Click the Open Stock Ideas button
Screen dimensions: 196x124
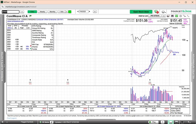pos(141,12)
